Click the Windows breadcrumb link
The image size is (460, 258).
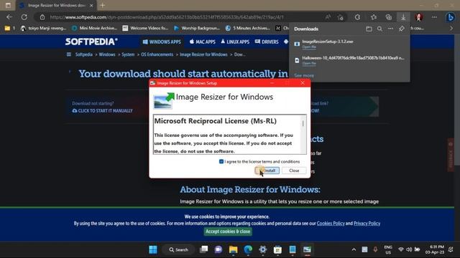[107, 54]
